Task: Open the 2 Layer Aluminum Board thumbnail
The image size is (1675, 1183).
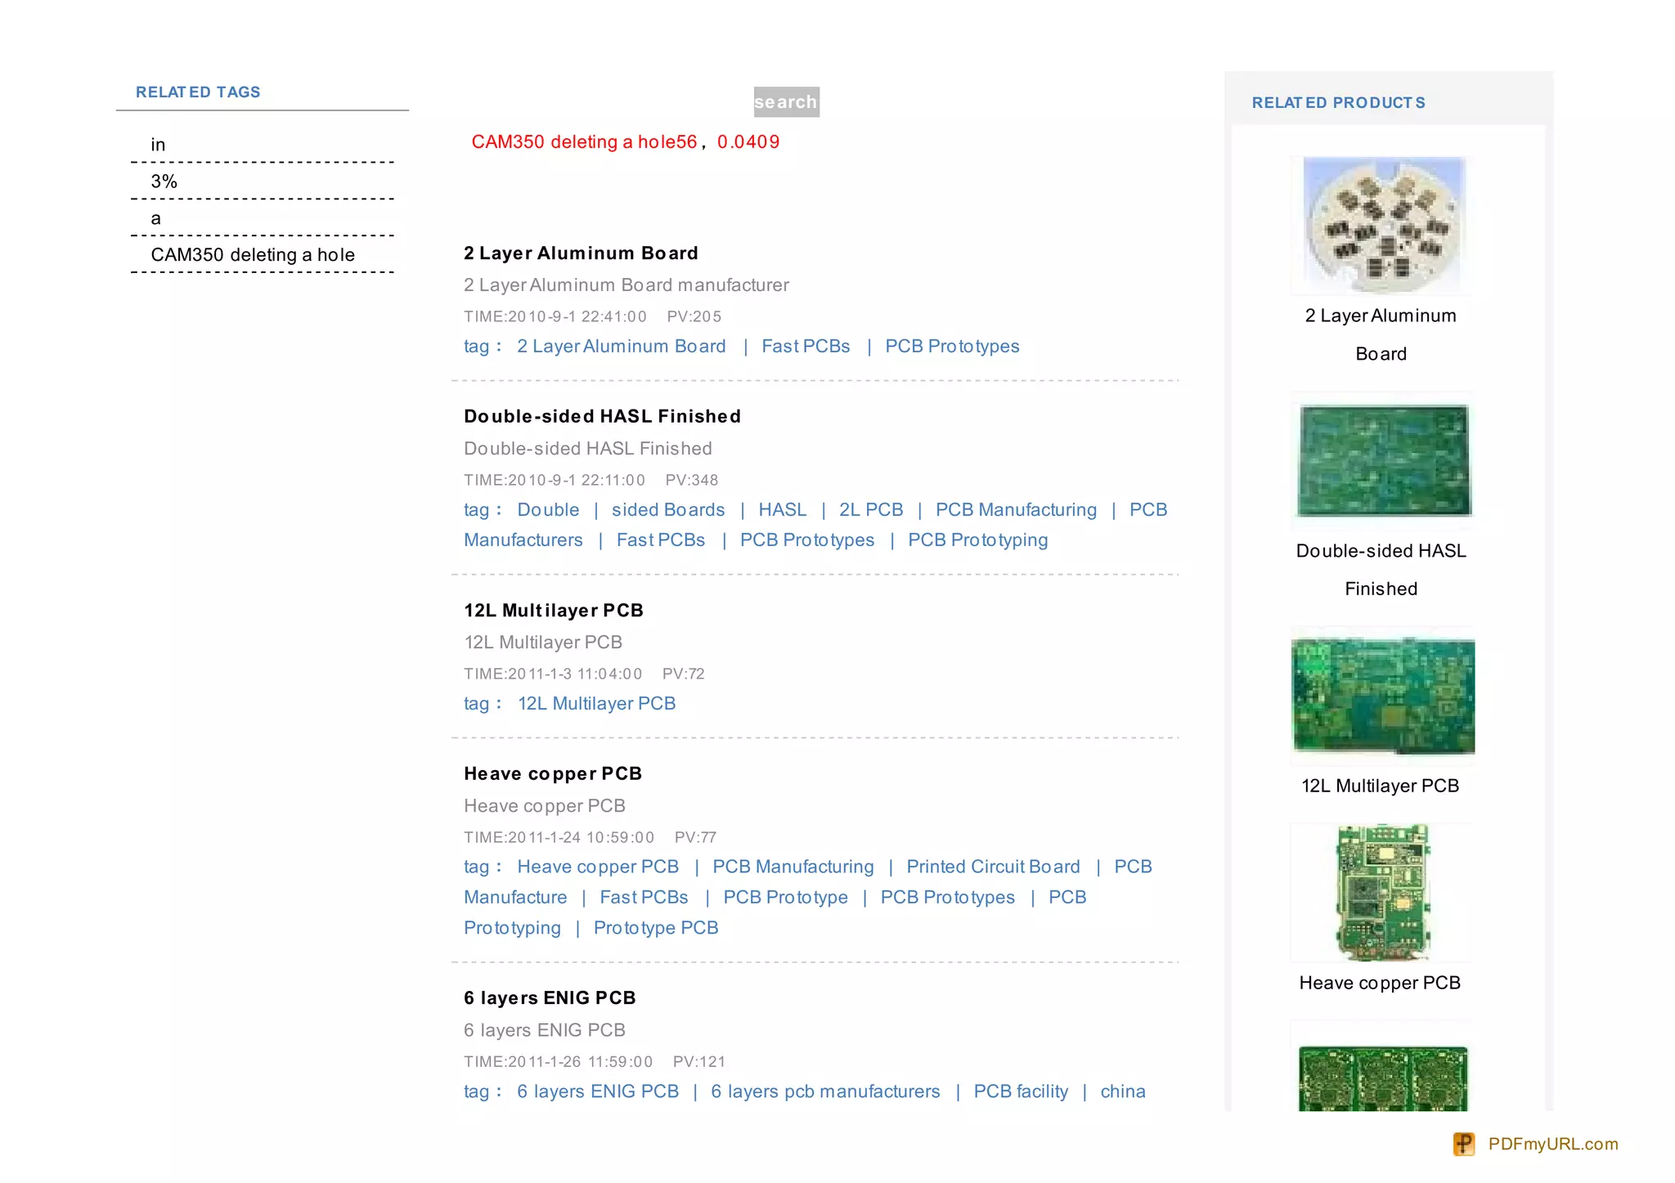Action: (x=1381, y=225)
